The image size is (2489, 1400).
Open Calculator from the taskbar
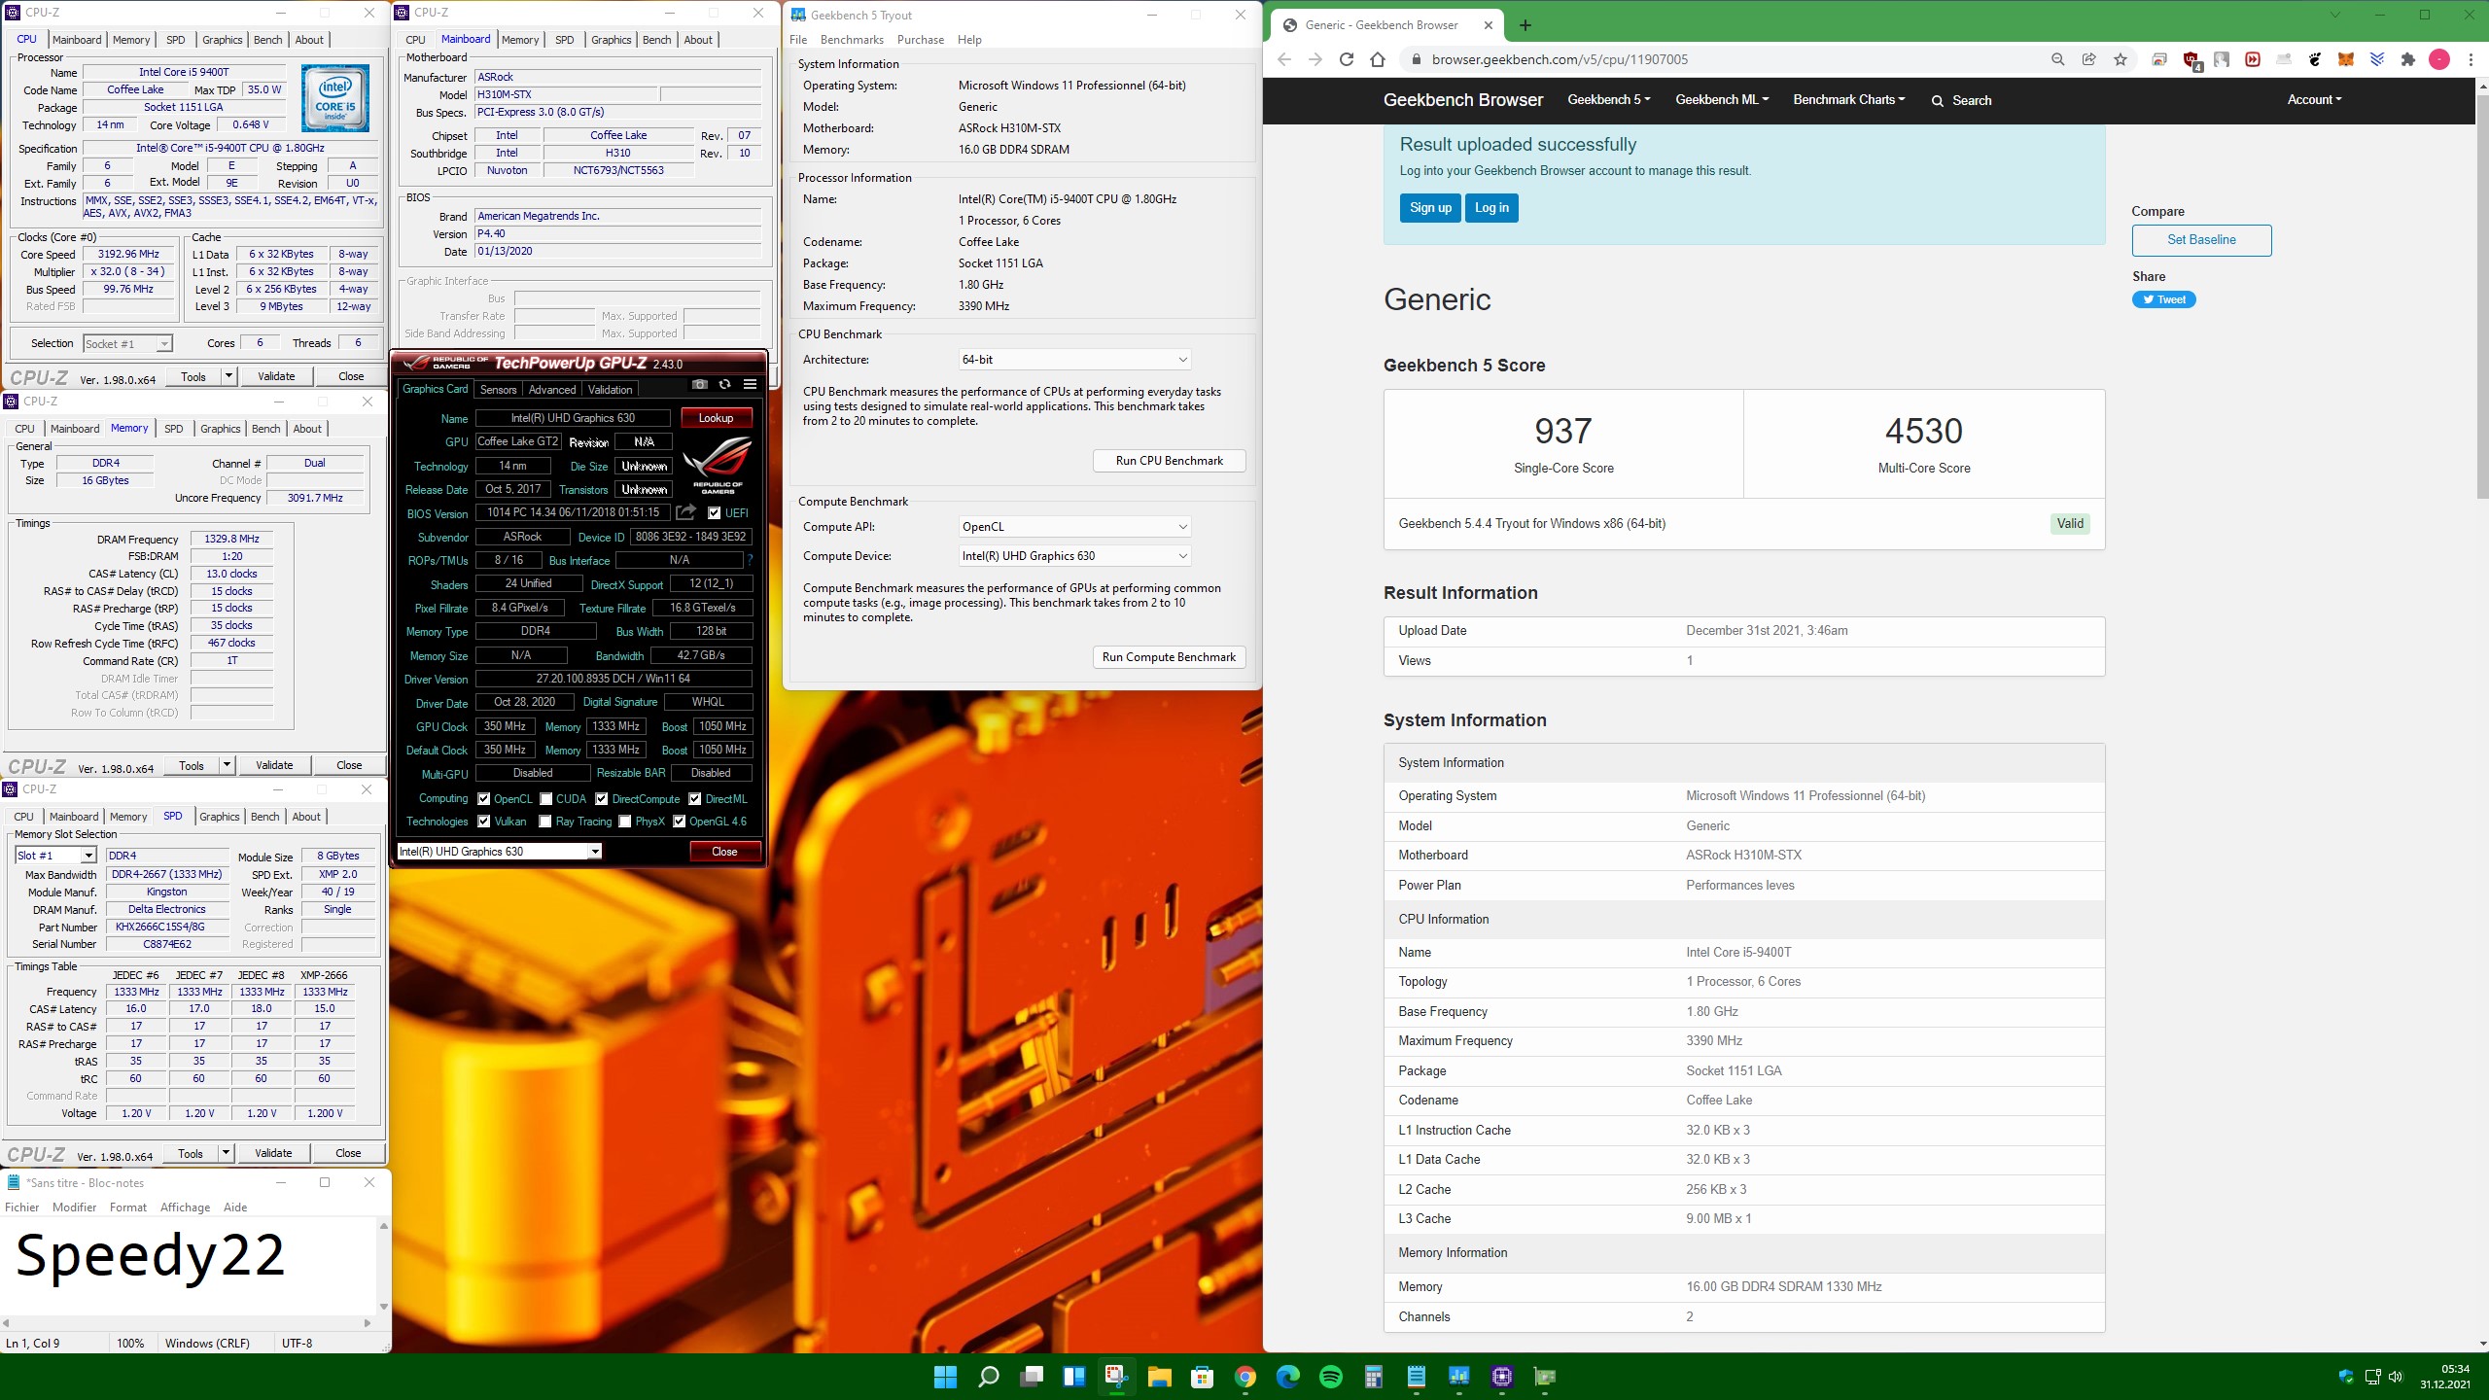point(1374,1377)
